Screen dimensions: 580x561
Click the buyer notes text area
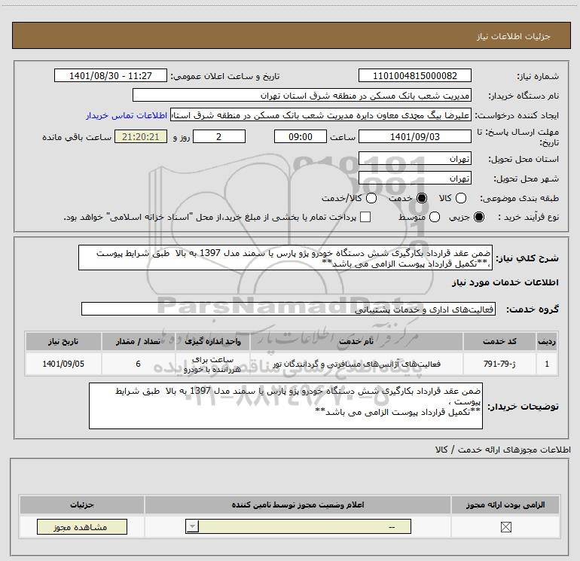[285, 406]
